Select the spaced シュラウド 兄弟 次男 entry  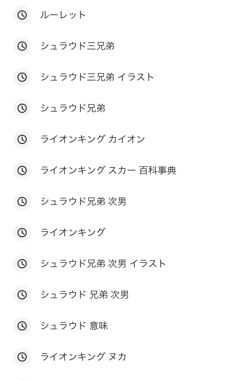pyautogui.click(x=85, y=295)
